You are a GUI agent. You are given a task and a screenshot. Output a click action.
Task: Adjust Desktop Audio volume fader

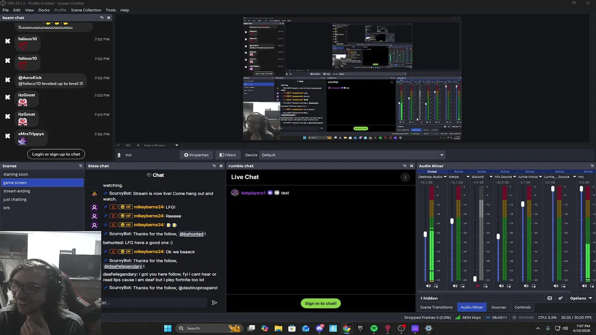[425, 234]
